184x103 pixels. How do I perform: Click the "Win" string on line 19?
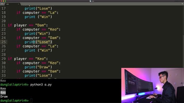45,17
